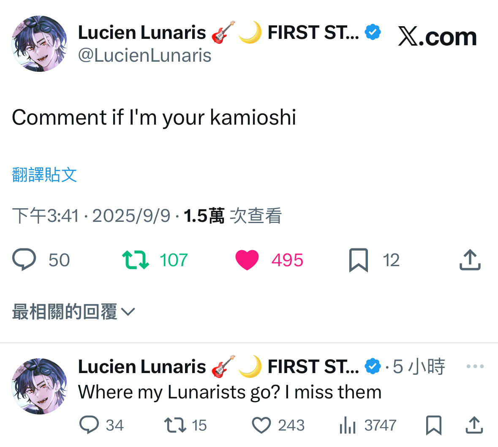Share the Lunarists reply
The width and height of the screenshot is (498, 447).
[x=474, y=425]
